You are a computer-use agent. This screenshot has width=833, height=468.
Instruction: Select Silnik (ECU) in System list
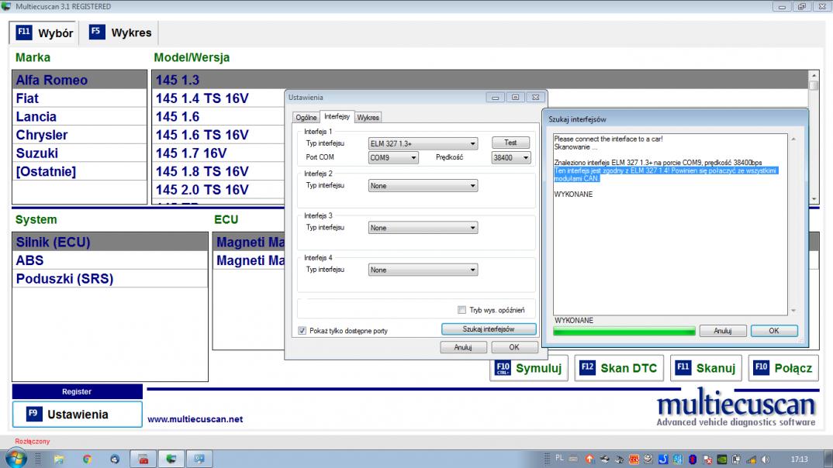point(110,242)
